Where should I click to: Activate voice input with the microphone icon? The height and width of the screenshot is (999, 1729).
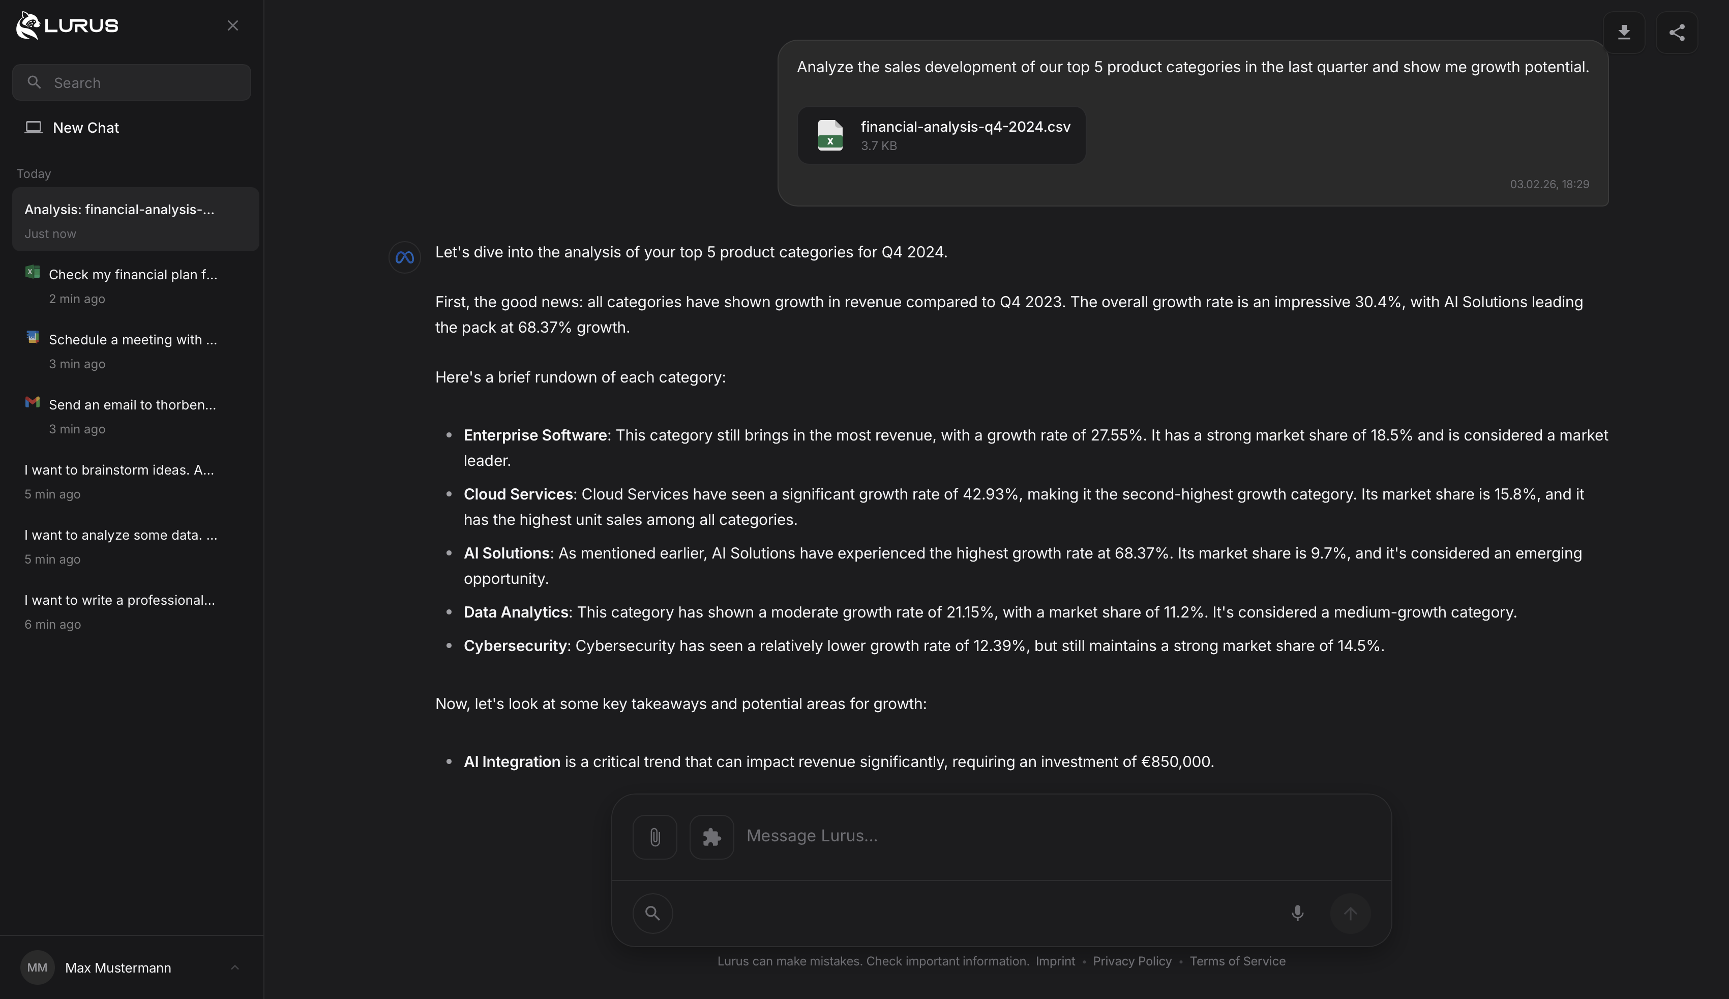click(1296, 913)
